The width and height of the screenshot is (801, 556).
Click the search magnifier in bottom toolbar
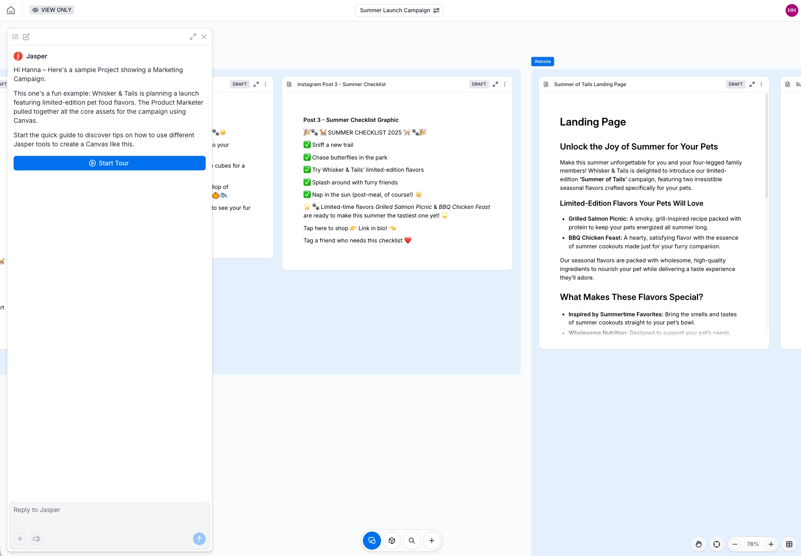(412, 541)
